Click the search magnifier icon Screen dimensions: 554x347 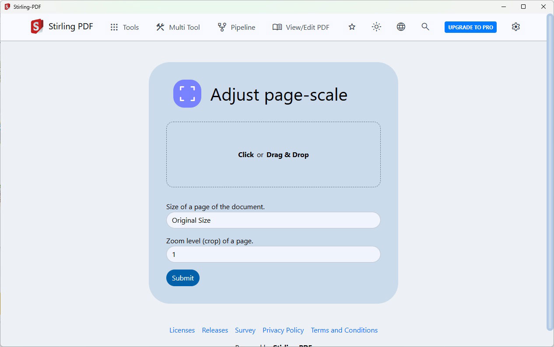(425, 27)
